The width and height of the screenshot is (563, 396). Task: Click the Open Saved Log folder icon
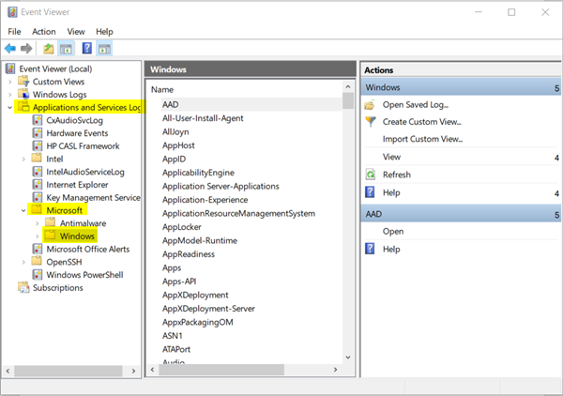coord(372,104)
